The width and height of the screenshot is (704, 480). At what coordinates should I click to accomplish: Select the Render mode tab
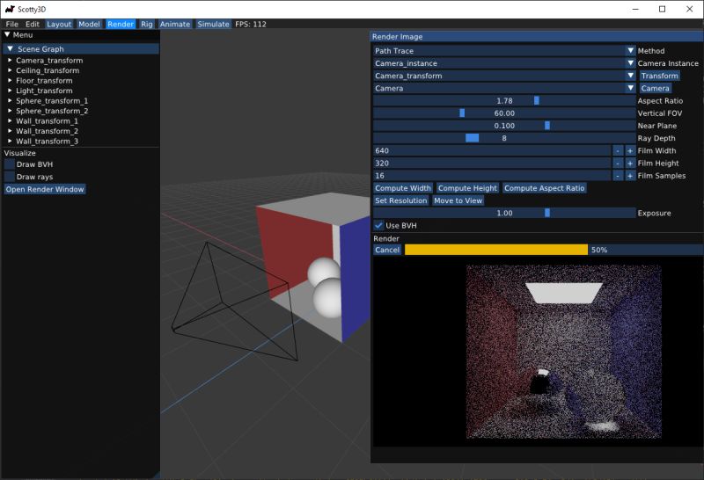[121, 25]
